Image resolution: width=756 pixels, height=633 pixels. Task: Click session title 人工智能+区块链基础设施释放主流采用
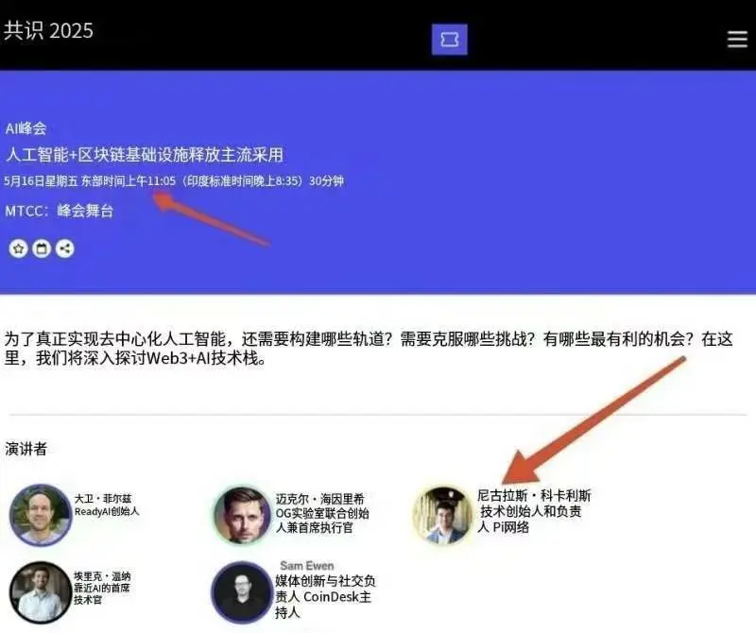coord(145,155)
